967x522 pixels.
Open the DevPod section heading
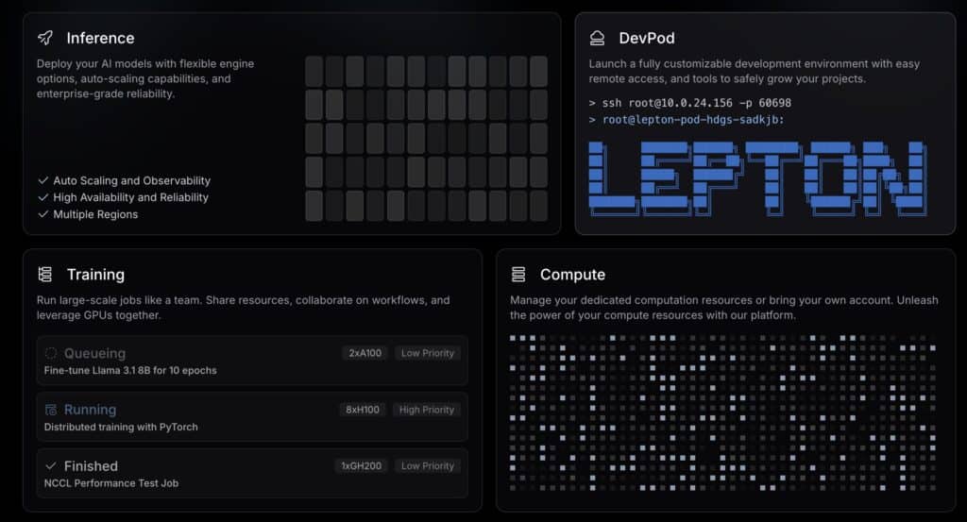click(x=646, y=39)
